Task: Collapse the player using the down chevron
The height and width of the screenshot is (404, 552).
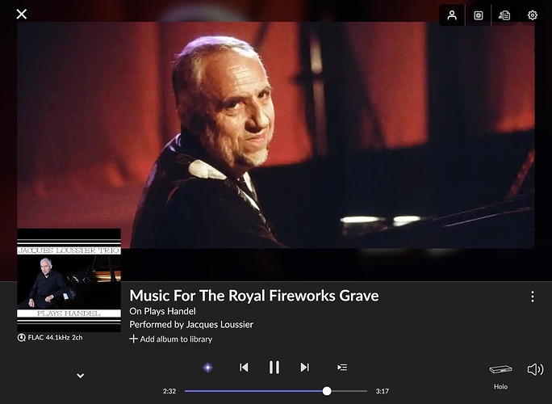Action: [x=80, y=376]
